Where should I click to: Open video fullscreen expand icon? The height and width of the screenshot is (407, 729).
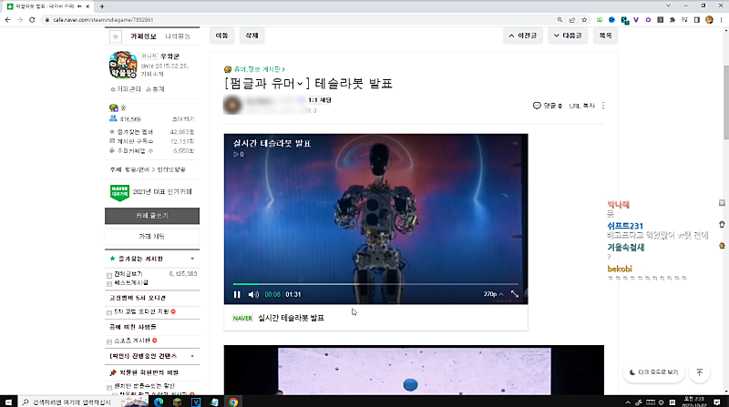515,294
